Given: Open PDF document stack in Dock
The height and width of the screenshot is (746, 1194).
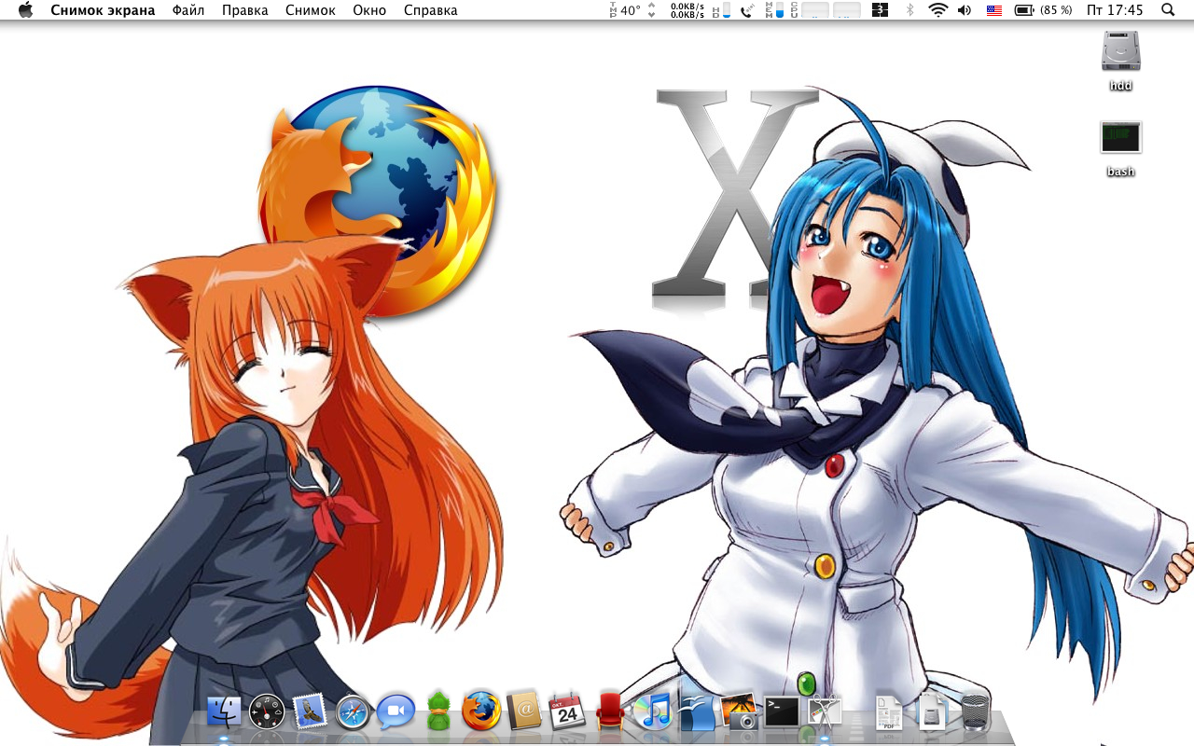Looking at the screenshot, I should [x=888, y=713].
